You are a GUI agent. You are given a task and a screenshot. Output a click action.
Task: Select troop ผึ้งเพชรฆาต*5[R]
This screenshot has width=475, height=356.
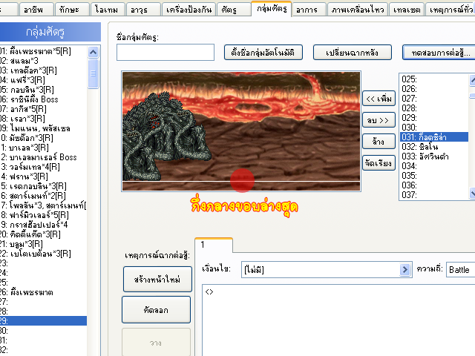[43, 51]
